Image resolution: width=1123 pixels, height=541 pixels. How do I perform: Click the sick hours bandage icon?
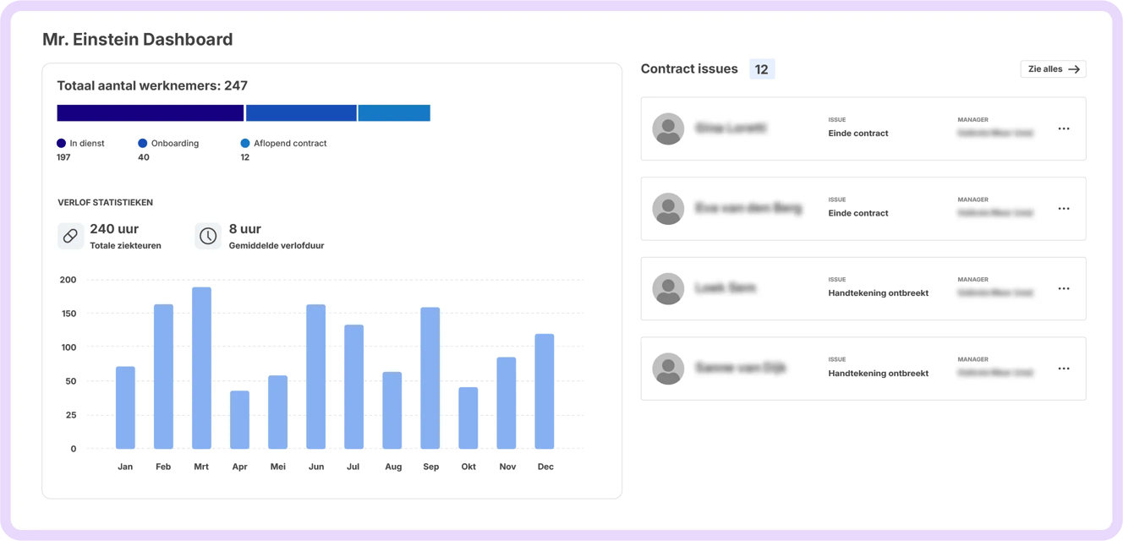pos(70,236)
